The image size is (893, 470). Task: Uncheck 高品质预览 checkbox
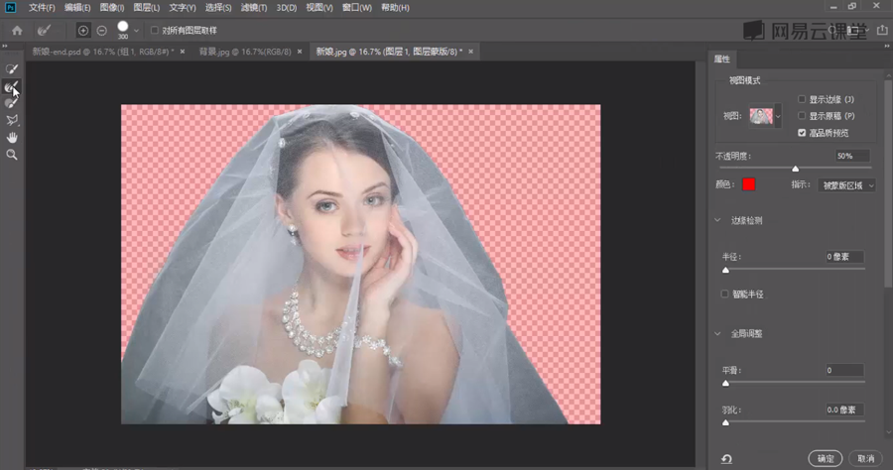[x=802, y=132]
